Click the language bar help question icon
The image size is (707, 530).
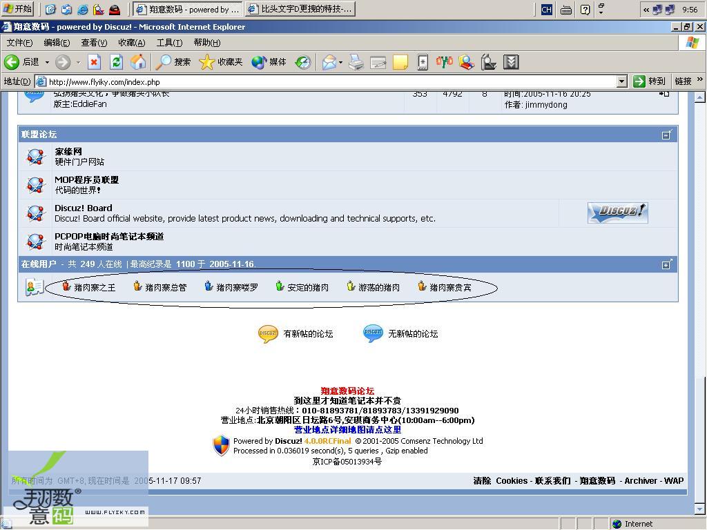pyautogui.click(x=585, y=10)
